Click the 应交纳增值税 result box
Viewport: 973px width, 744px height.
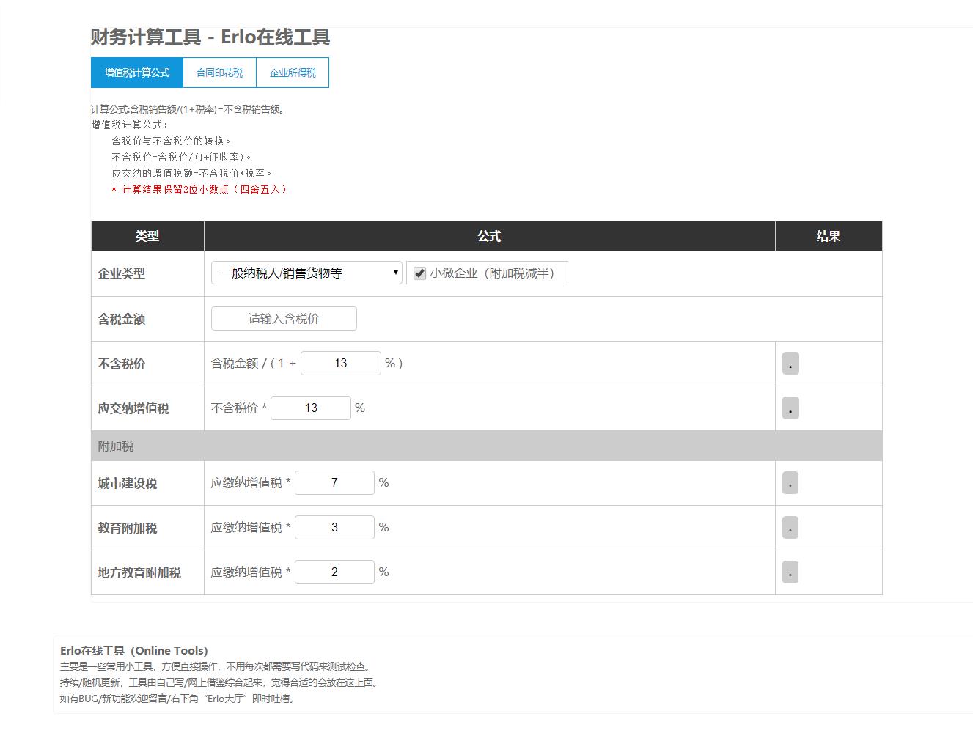click(790, 408)
